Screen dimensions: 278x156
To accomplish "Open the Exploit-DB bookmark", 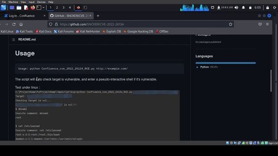I will click(x=112, y=32).
